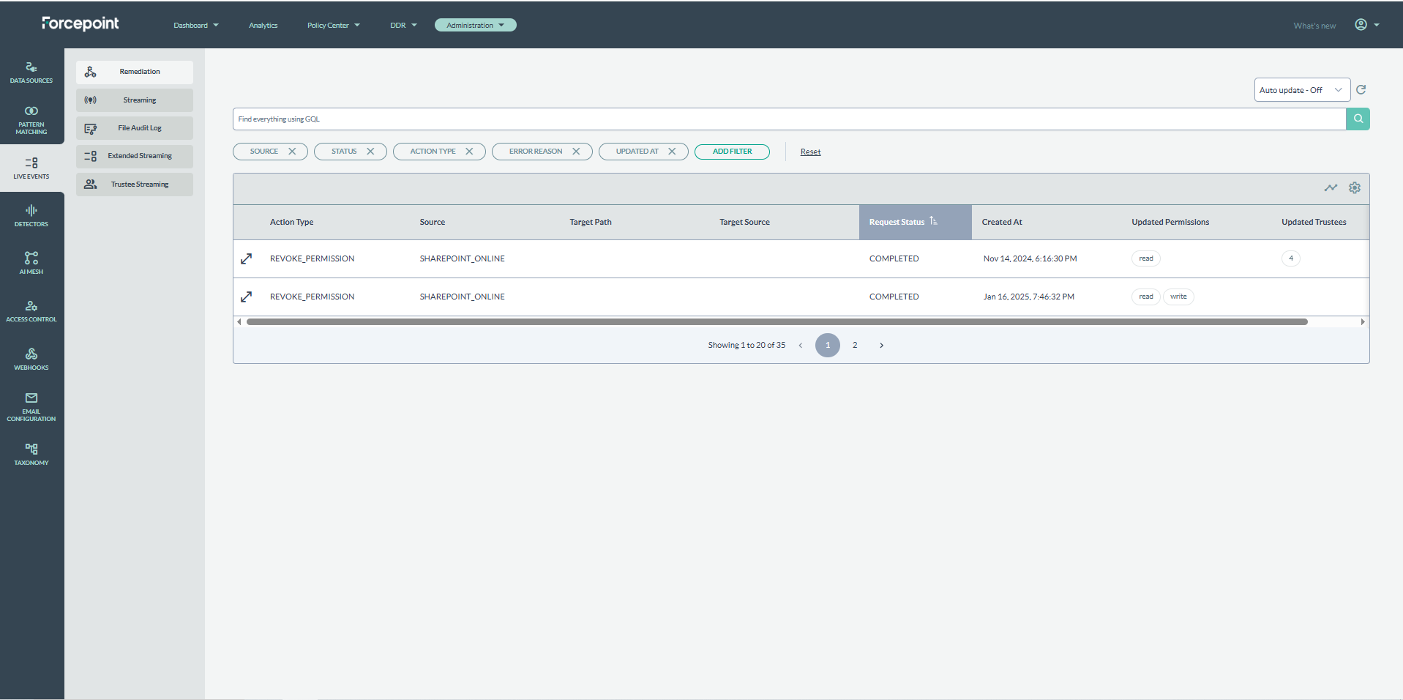1403x700 pixels.
Task: Remove the ERROR REASON filter chip
Action: coord(576,152)
